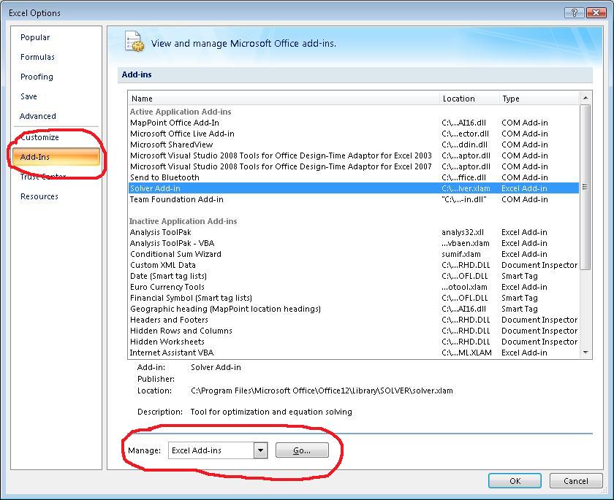Sort add-ins by Name column header
The height and width of the screenshot is (500, 614).
[x=284, y=99]
